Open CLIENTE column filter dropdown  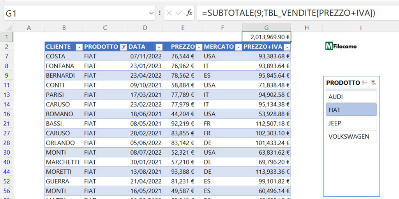coord(79,47)
